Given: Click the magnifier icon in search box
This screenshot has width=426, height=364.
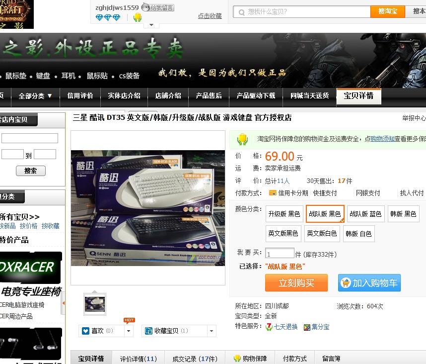Looking at the screenshot, I should point(241,12).
